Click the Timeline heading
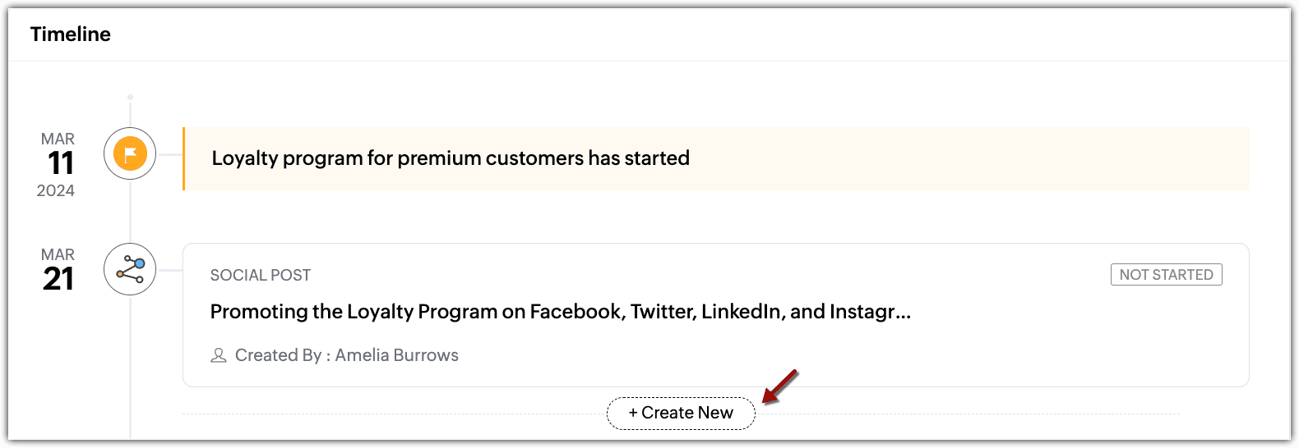The width and height of the screenshot is (1299, 448). 71,34
